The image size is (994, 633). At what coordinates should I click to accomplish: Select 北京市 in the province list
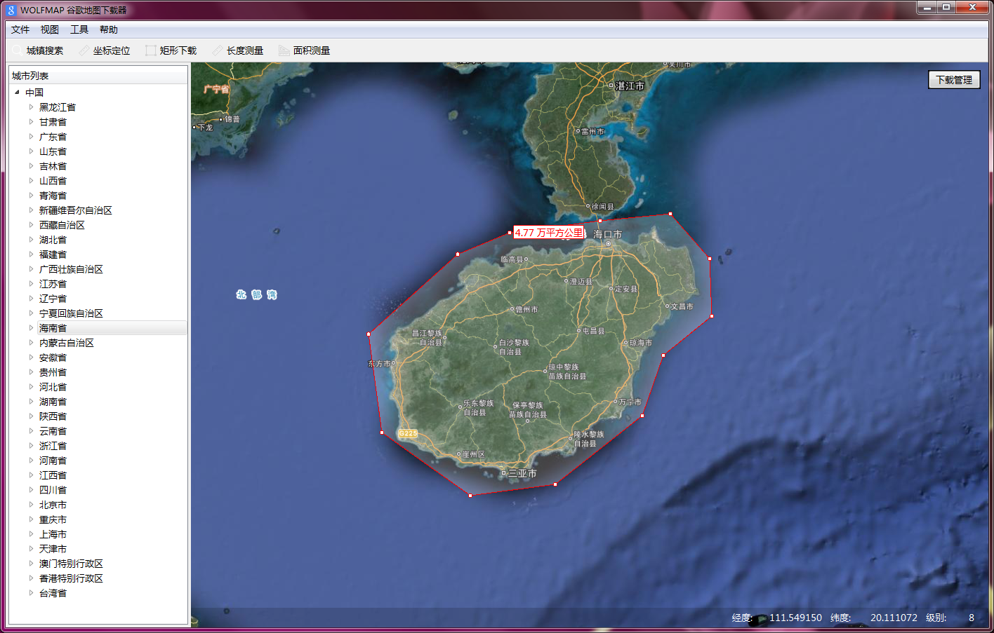(x=52, y=504)
